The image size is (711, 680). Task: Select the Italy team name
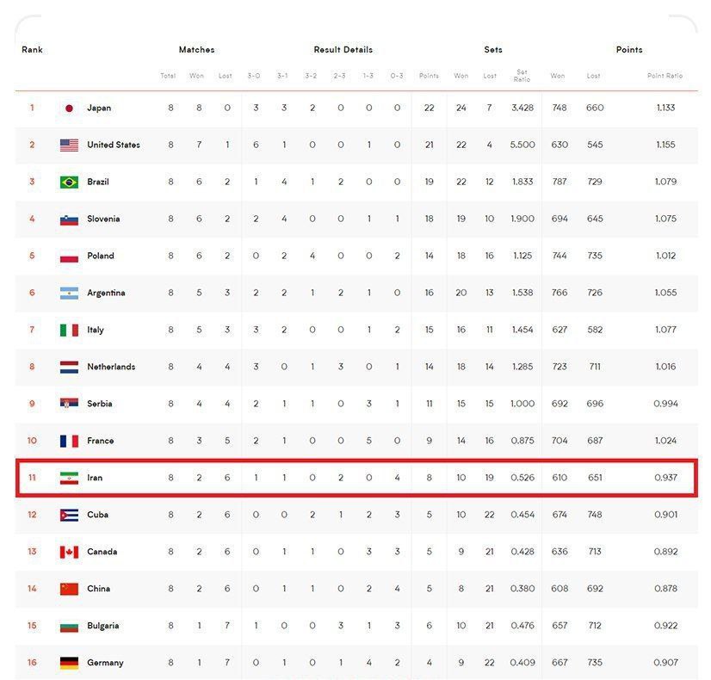[95, 330]
